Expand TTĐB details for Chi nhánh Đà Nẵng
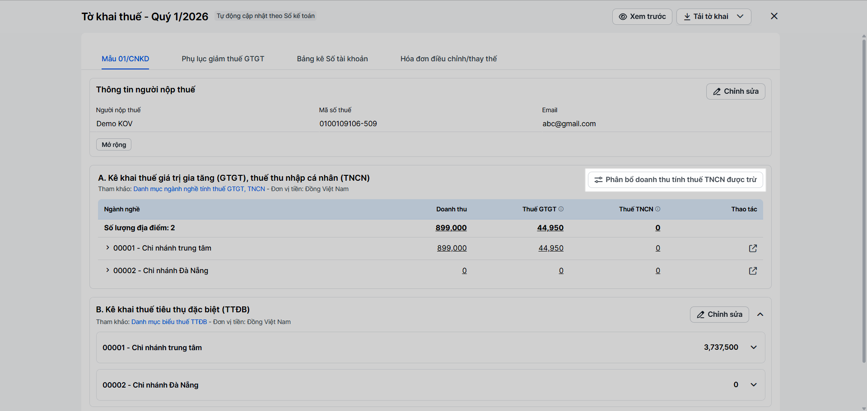This screenshot has width=867, height=411. coord(754,385)
